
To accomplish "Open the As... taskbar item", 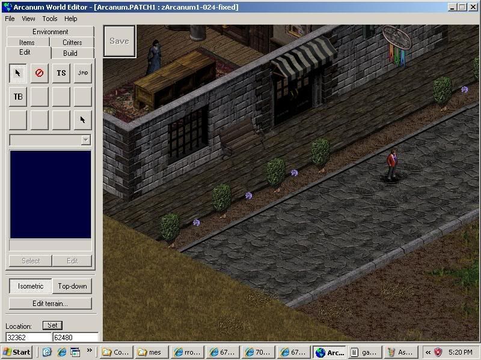I will 400,352.
